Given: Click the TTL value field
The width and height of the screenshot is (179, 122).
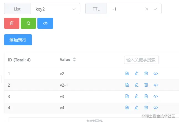Looking at the screenshot, I should click(126, 9).
